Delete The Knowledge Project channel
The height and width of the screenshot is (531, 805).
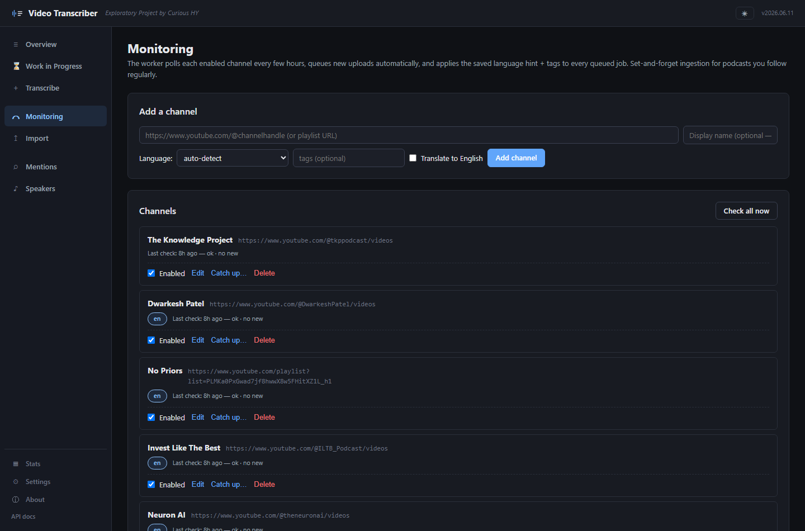[264, 273]
